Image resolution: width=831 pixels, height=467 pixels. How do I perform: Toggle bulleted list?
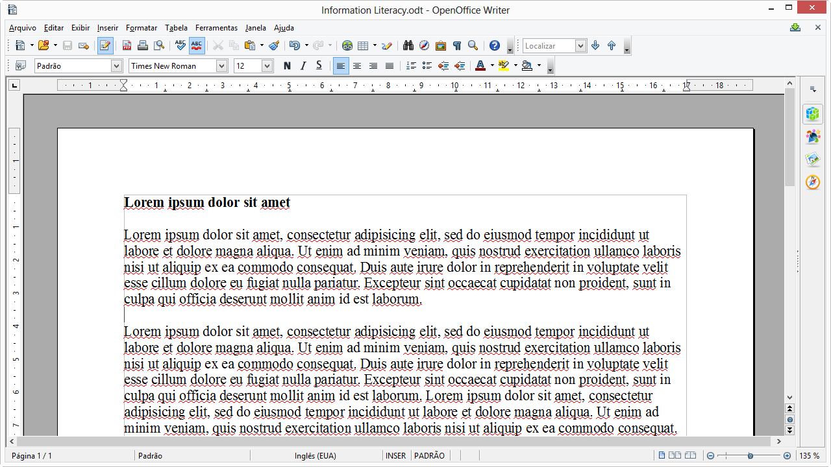427,66
